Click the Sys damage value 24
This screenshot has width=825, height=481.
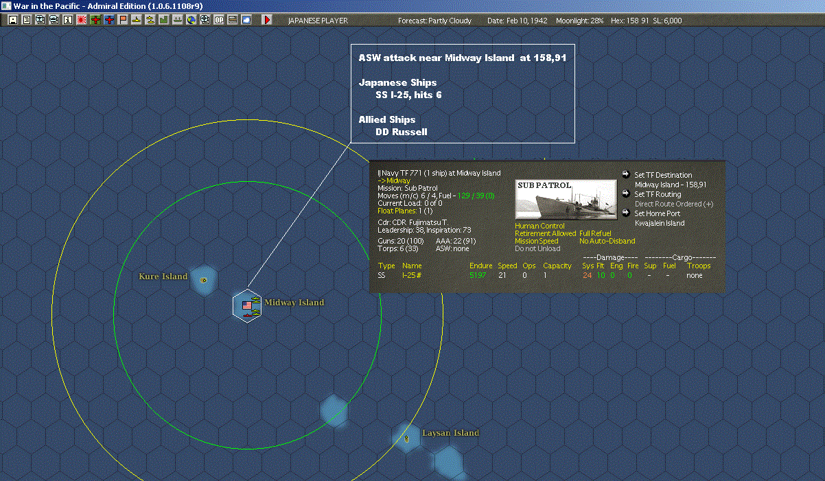click(x=587, y=275)
